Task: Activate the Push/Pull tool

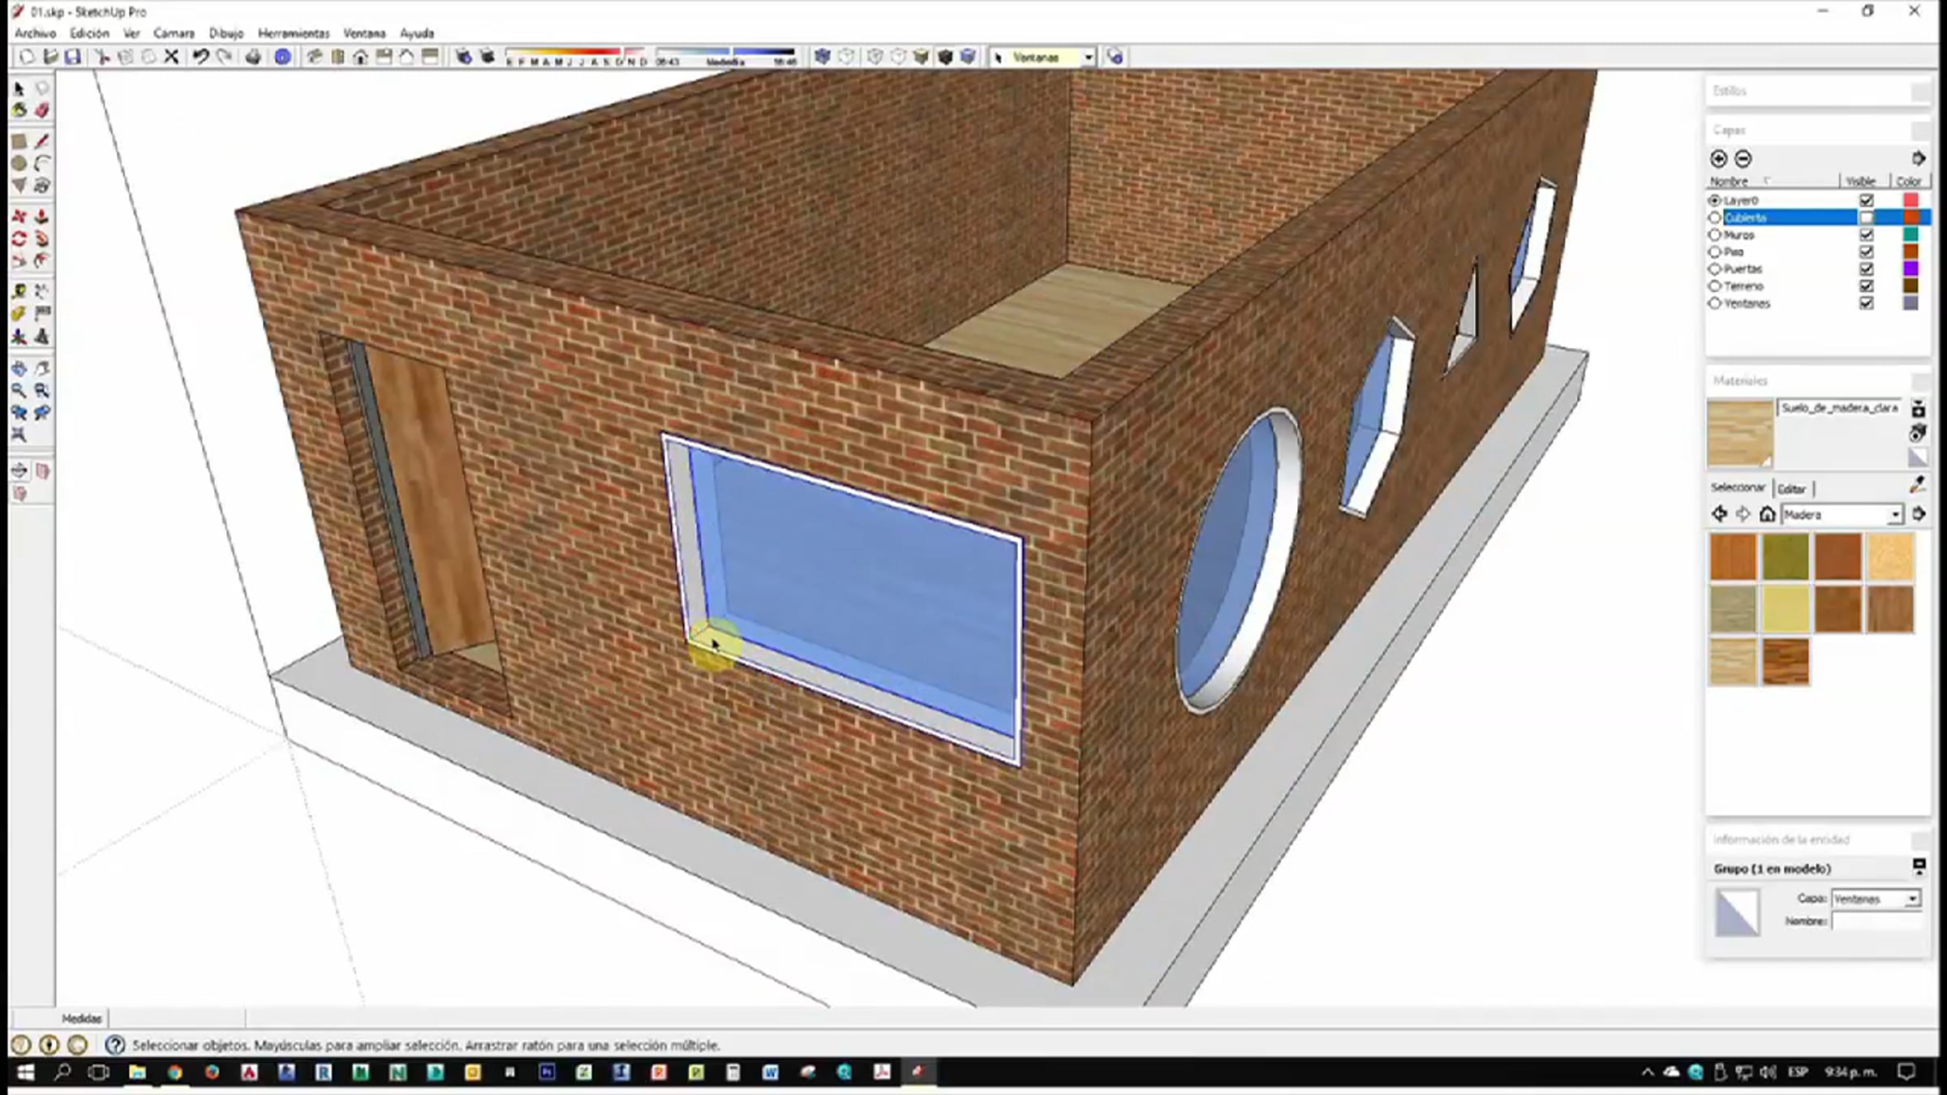Action: pos(42,217)
